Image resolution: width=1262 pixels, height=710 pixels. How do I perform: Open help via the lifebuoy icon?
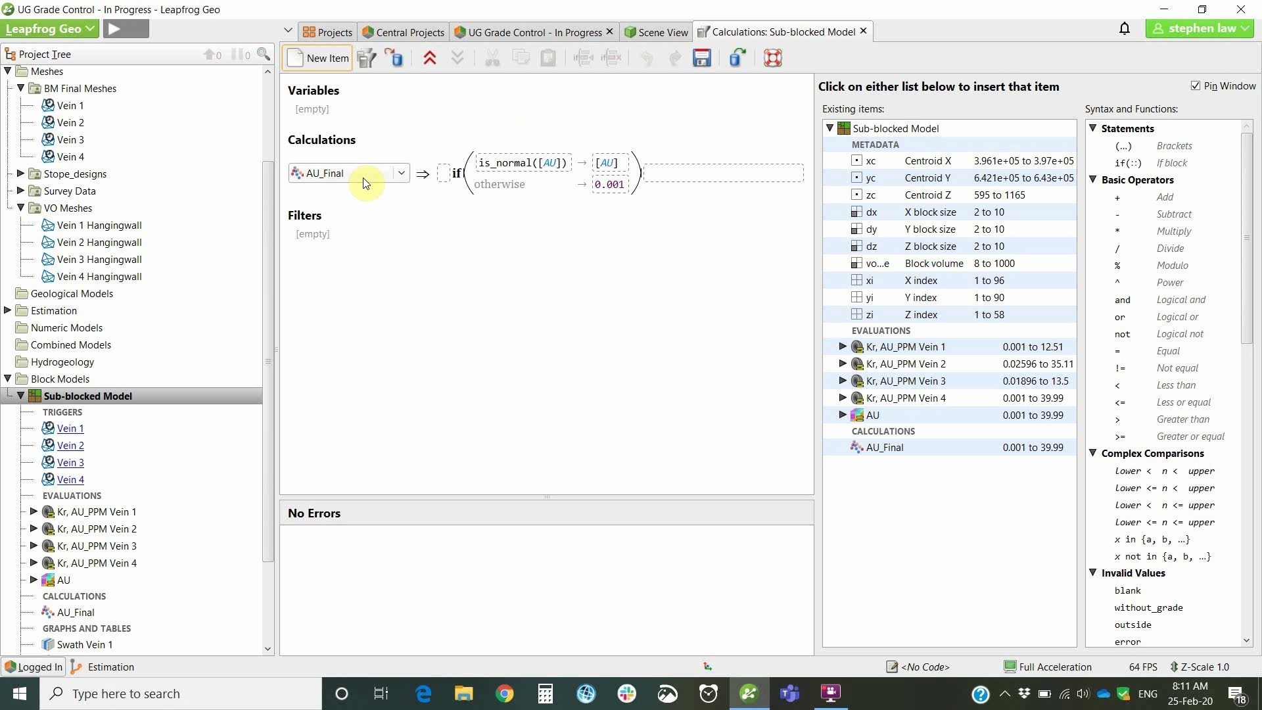tap(772, 58)
